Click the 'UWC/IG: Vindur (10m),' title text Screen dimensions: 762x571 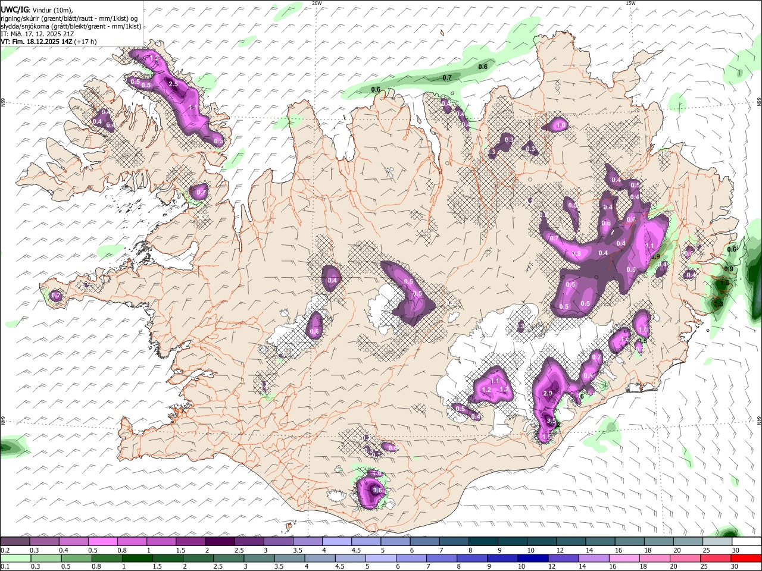coord(36,10)
